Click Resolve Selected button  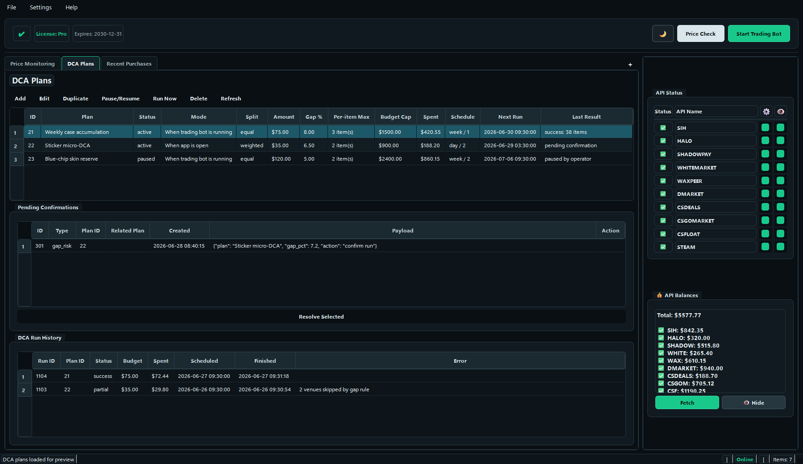pyautogui.click(x=321, y=316)
